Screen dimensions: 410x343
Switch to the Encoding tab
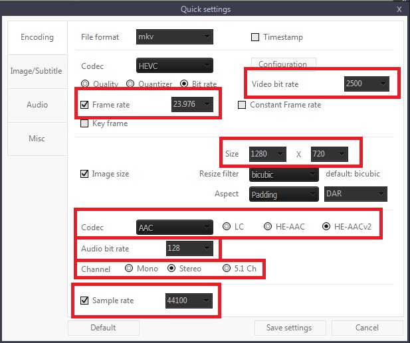click(x=37, y=37)
